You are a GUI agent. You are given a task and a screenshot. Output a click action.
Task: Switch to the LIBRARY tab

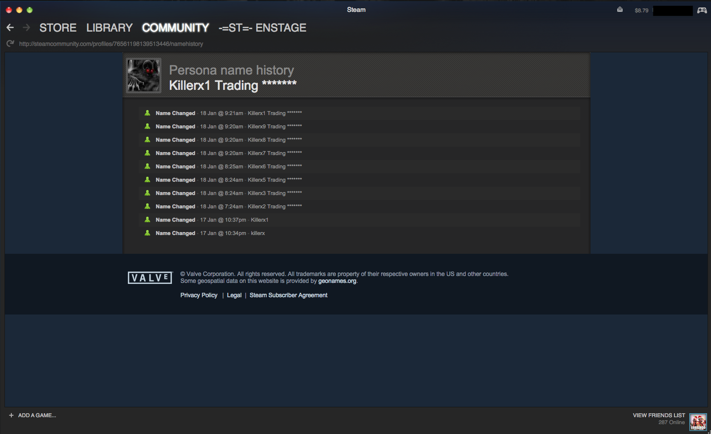(110, 28)
